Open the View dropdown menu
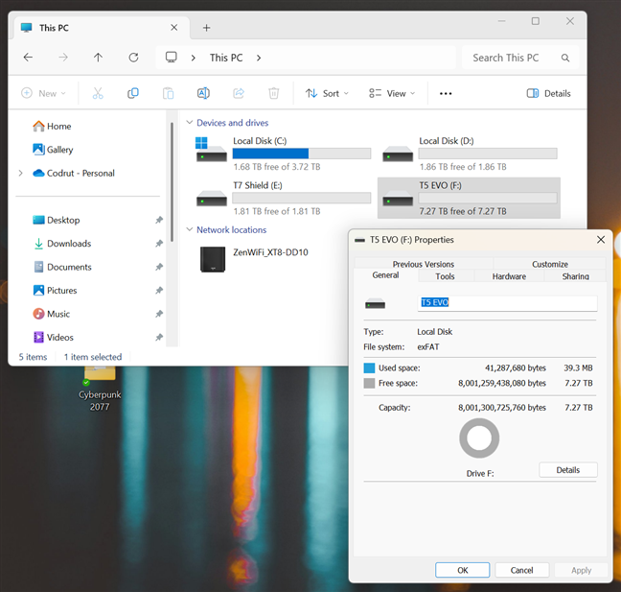621x592 pixels. 392,94
